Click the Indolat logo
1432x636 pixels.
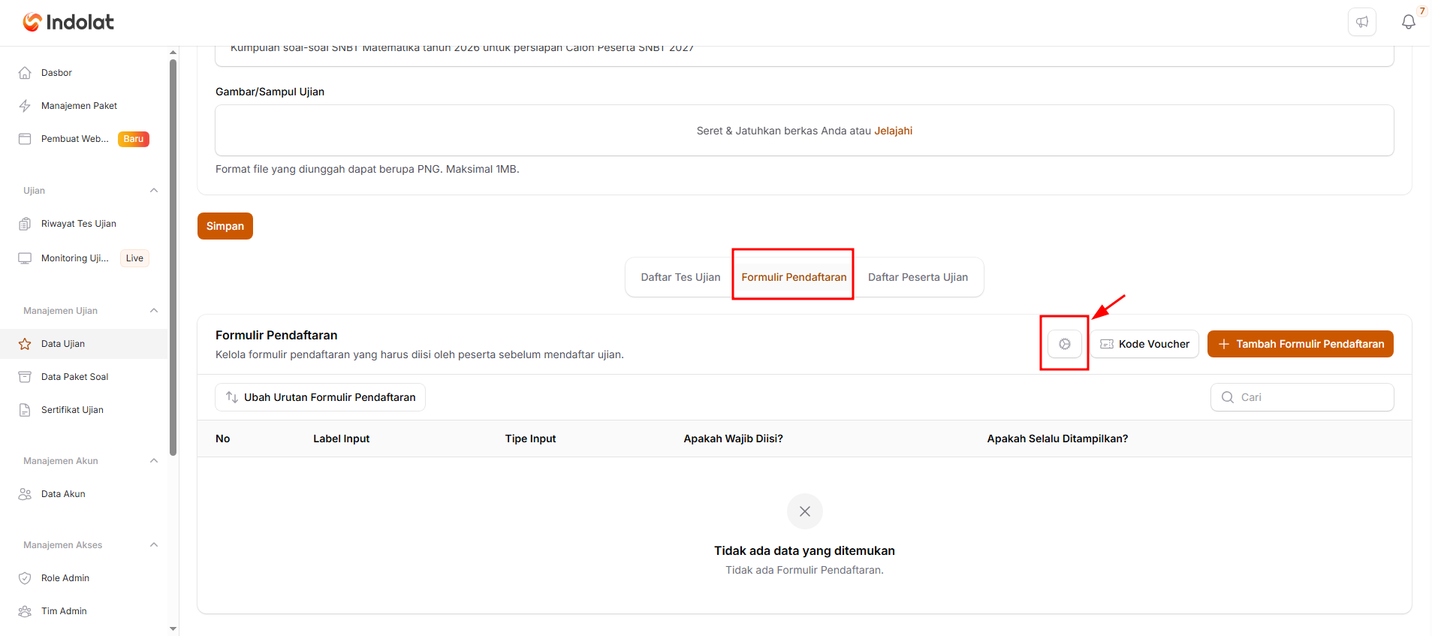pyautogui.click(x=68, y=23)
